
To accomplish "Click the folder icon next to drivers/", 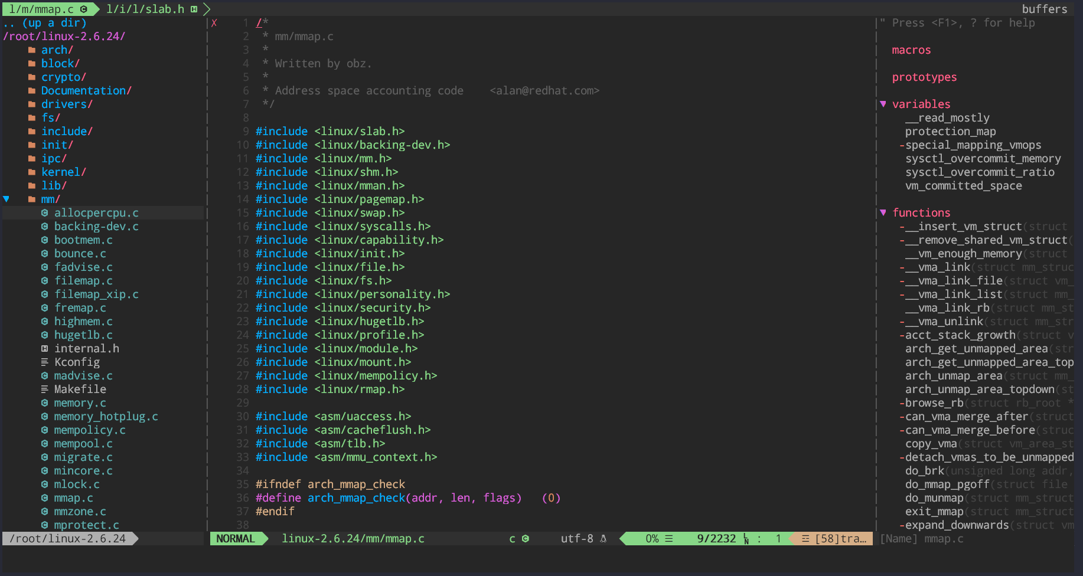I will point(32,104).
